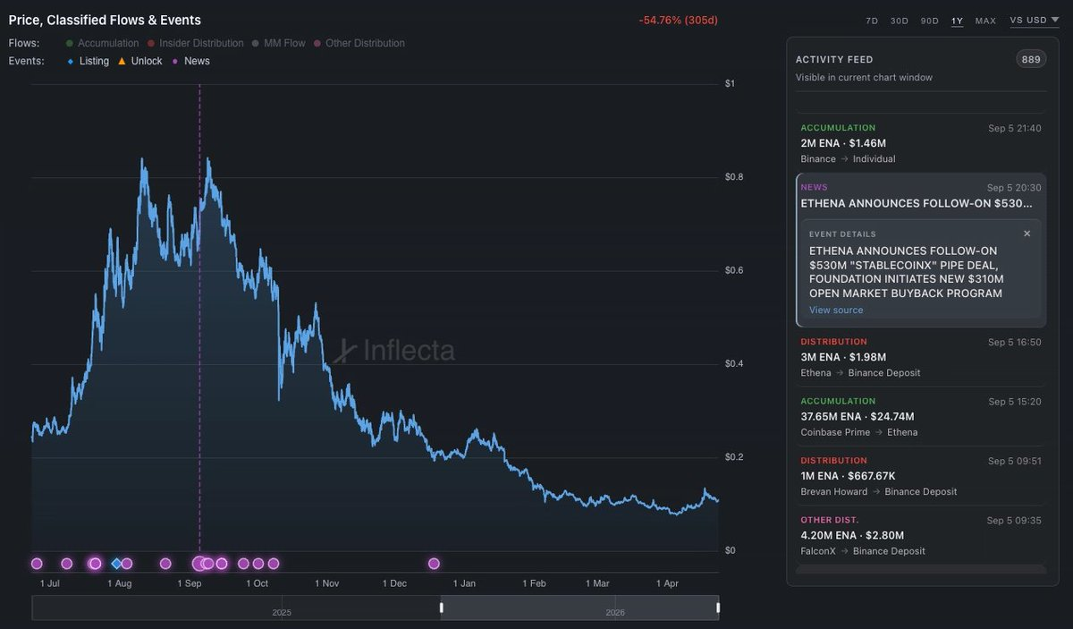This screenshot has height=629, width=1073.
Task: Click the blue diamond Listing event marker
Action: click(x=115, y=564)
